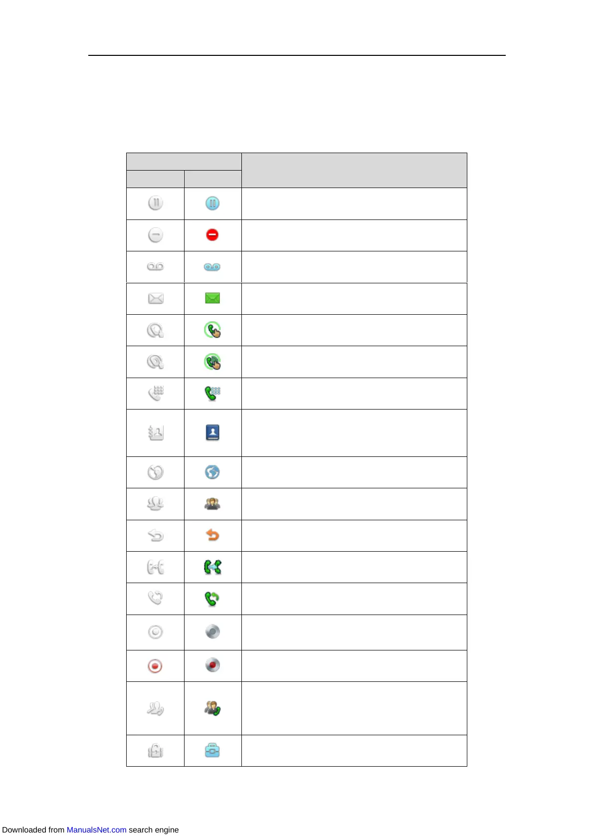Click the blue pause hold icon

pyautogui.click(x=212, y=204)
